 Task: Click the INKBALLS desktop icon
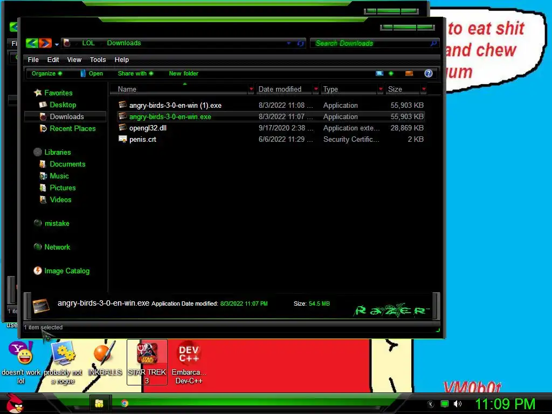pyautogui.click(x=105, y=358)
